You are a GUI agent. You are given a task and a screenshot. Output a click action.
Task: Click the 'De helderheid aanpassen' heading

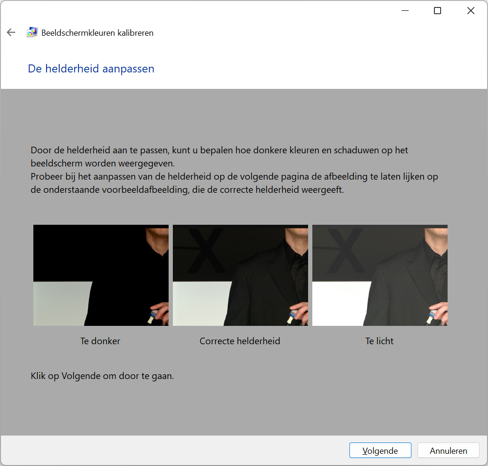click(91, 69)
